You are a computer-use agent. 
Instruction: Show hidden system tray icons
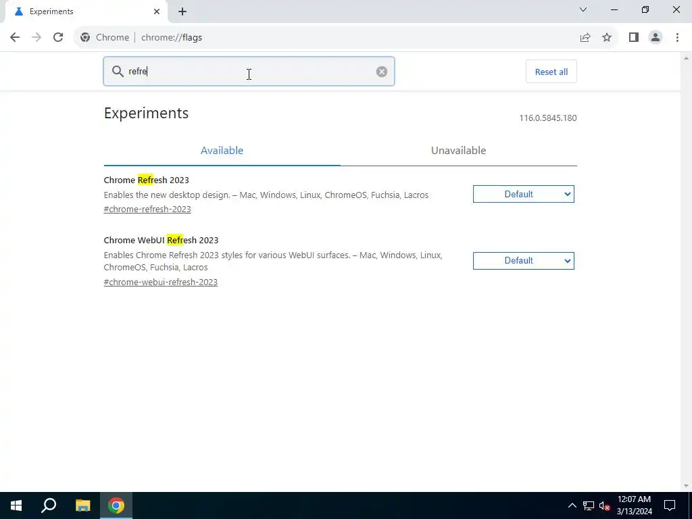572,505
